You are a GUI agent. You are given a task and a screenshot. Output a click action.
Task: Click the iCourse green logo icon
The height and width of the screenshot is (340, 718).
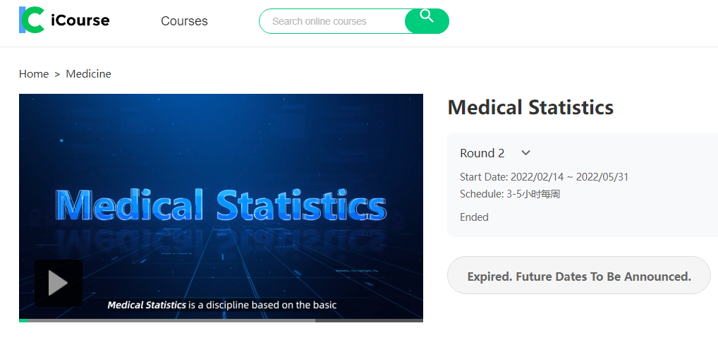click(32, 20)
